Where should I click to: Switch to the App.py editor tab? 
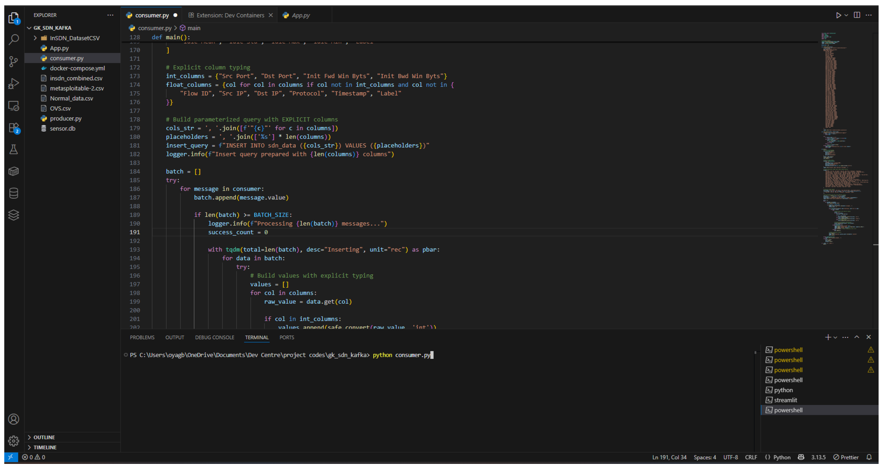click(300, 15)
